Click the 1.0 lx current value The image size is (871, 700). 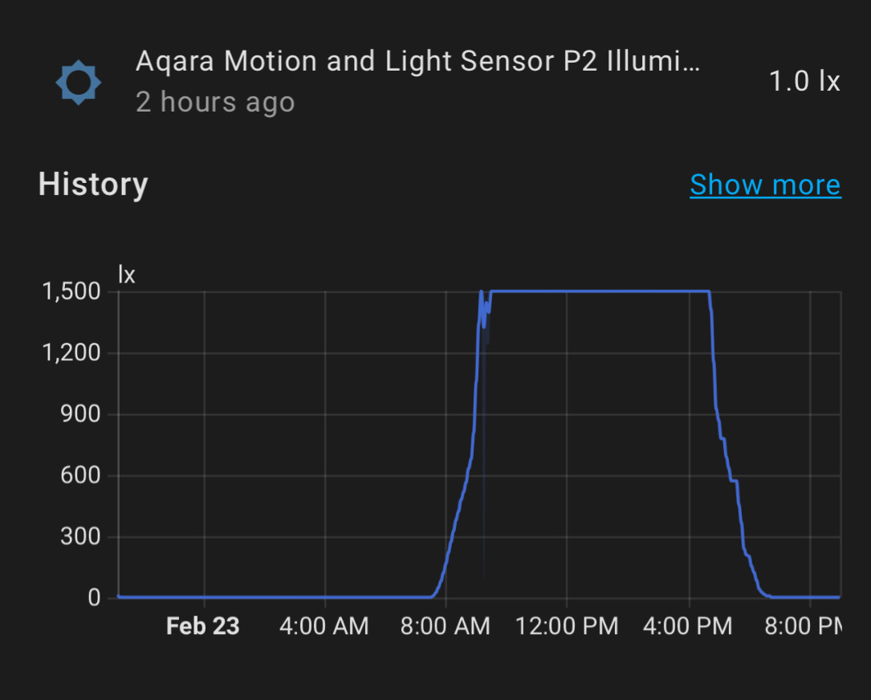[804, 81]
